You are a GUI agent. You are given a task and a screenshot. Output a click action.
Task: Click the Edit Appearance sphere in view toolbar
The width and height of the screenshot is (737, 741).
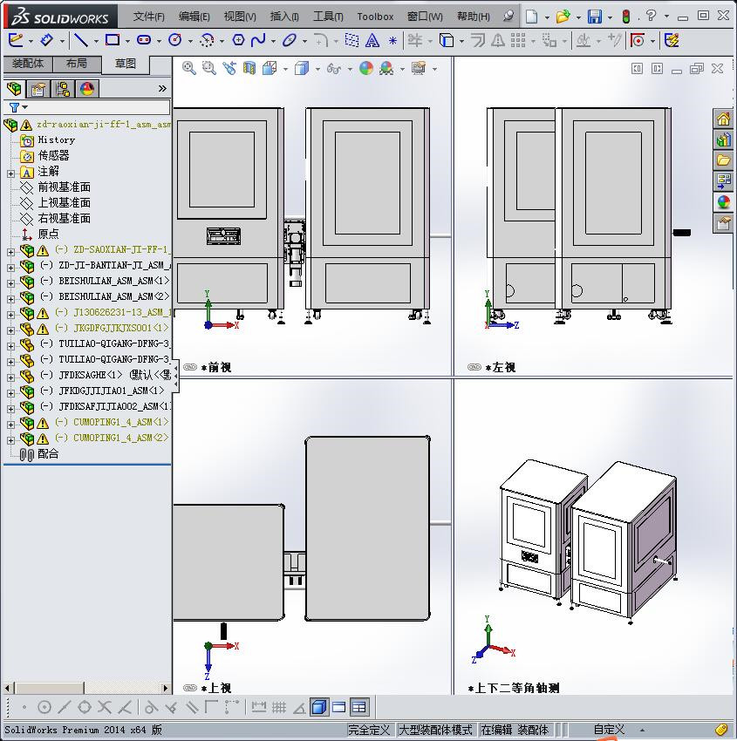pos(366,68)
